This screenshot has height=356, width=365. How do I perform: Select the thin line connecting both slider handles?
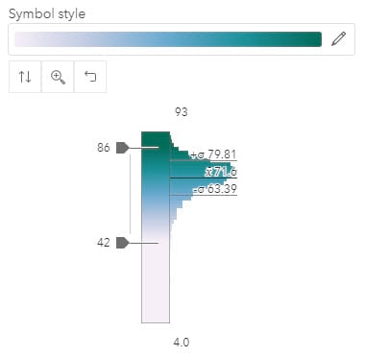tap(130, 195)
